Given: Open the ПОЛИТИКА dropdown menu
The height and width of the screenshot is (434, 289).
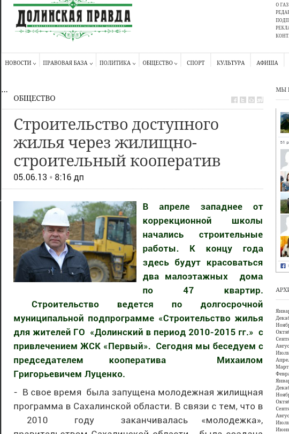Looking at the screenshot, I should point(117,63).
